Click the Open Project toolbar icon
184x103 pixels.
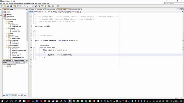click(x=8, y=6)
